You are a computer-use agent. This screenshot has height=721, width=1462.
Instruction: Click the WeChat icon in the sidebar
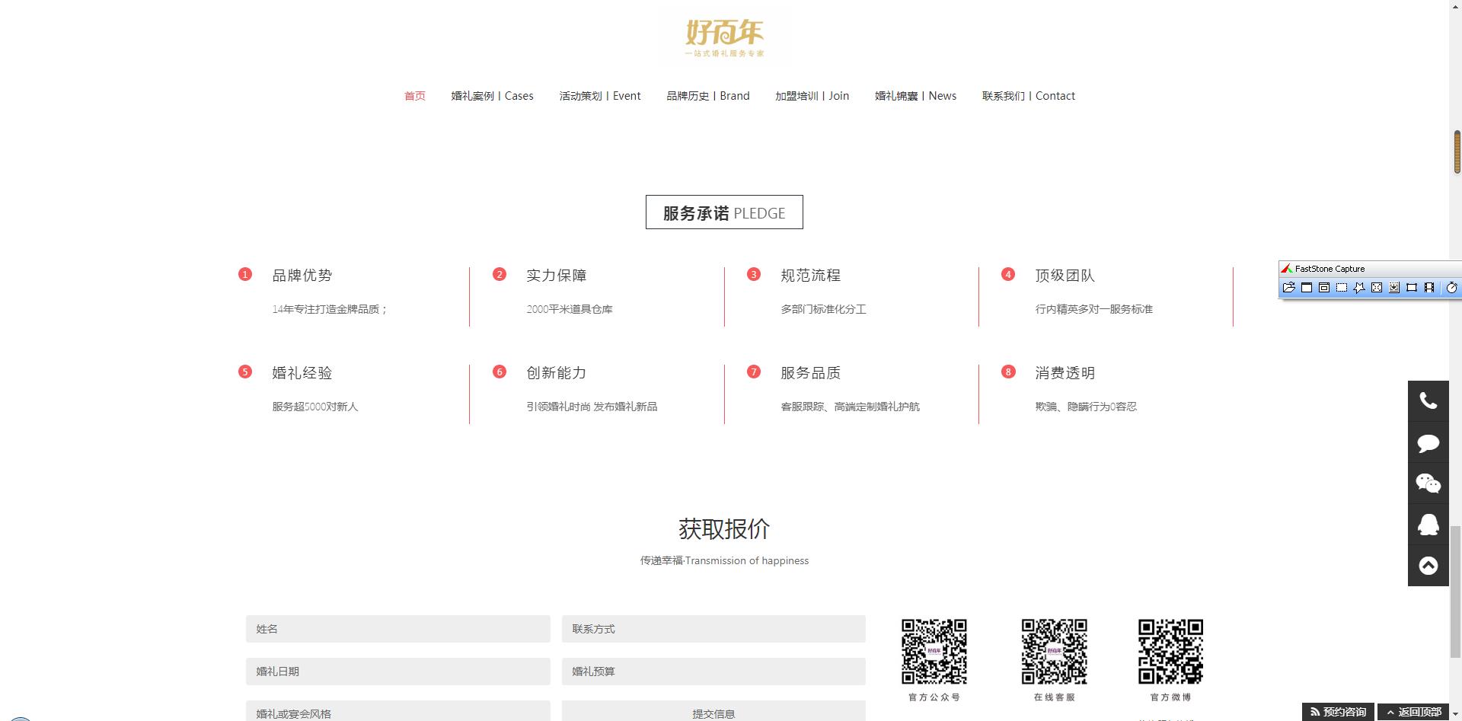click(x=1428, y=483)
